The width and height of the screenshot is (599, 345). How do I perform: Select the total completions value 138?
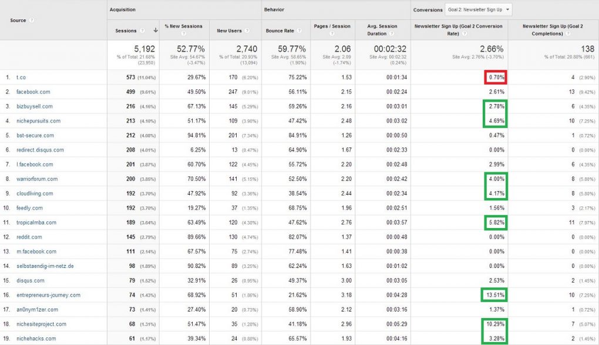[587, 49]
